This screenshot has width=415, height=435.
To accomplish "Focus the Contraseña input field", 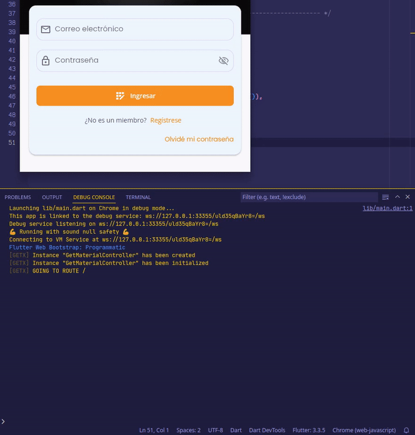I will click(x=135, y=60).
